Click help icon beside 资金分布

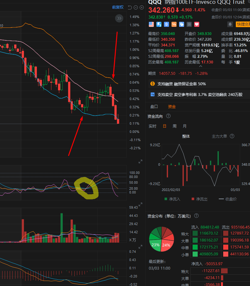click(196, 216)
